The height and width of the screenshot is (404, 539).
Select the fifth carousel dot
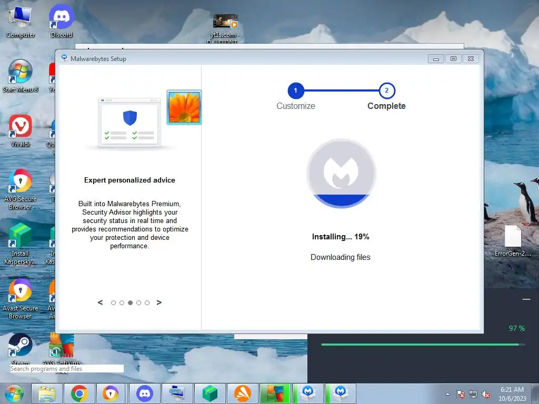coord(147,302)
